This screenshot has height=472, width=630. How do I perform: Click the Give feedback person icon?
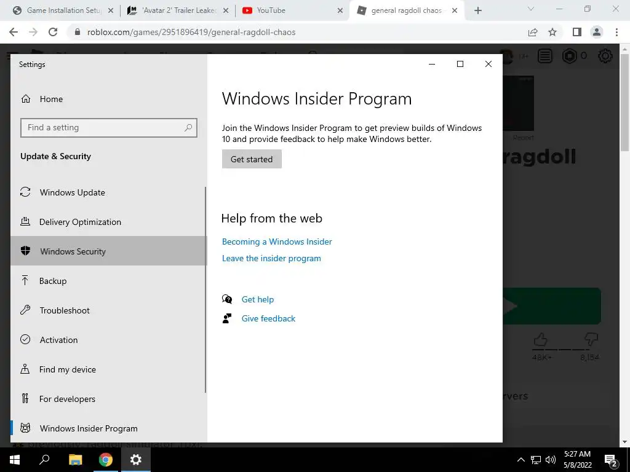click(227, 319)
